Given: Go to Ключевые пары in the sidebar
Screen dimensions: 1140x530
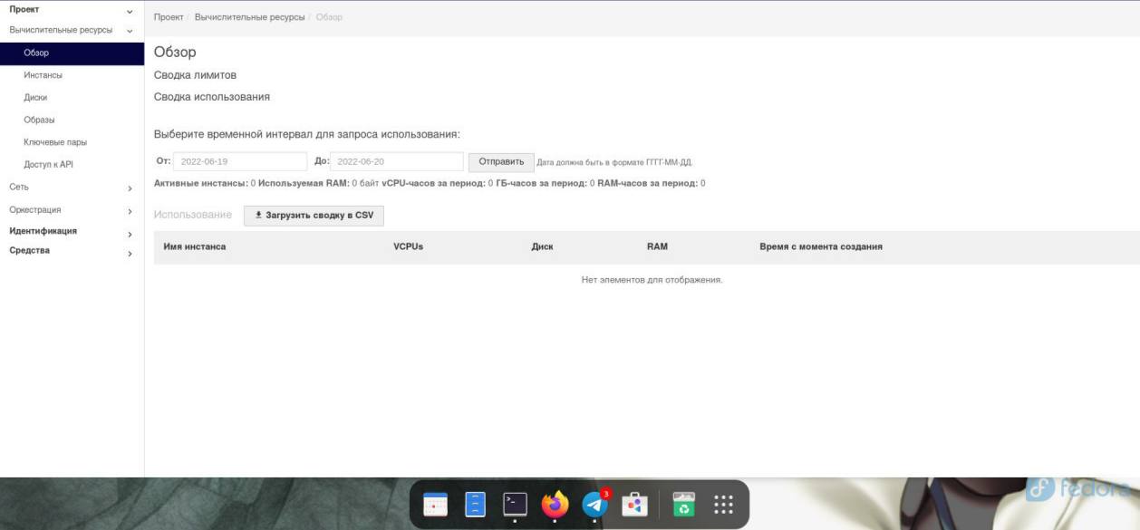Looking at the screenshot, I should tap(55, 142).
